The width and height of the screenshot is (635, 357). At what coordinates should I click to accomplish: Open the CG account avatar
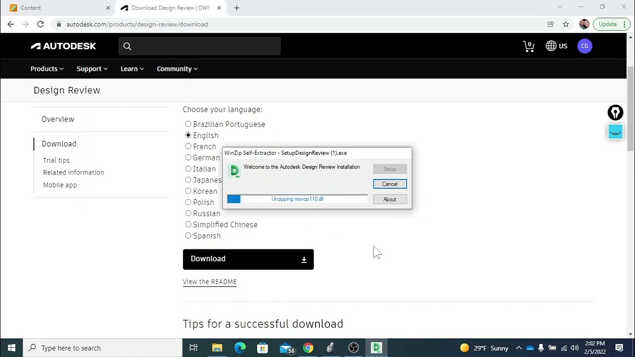584,46
